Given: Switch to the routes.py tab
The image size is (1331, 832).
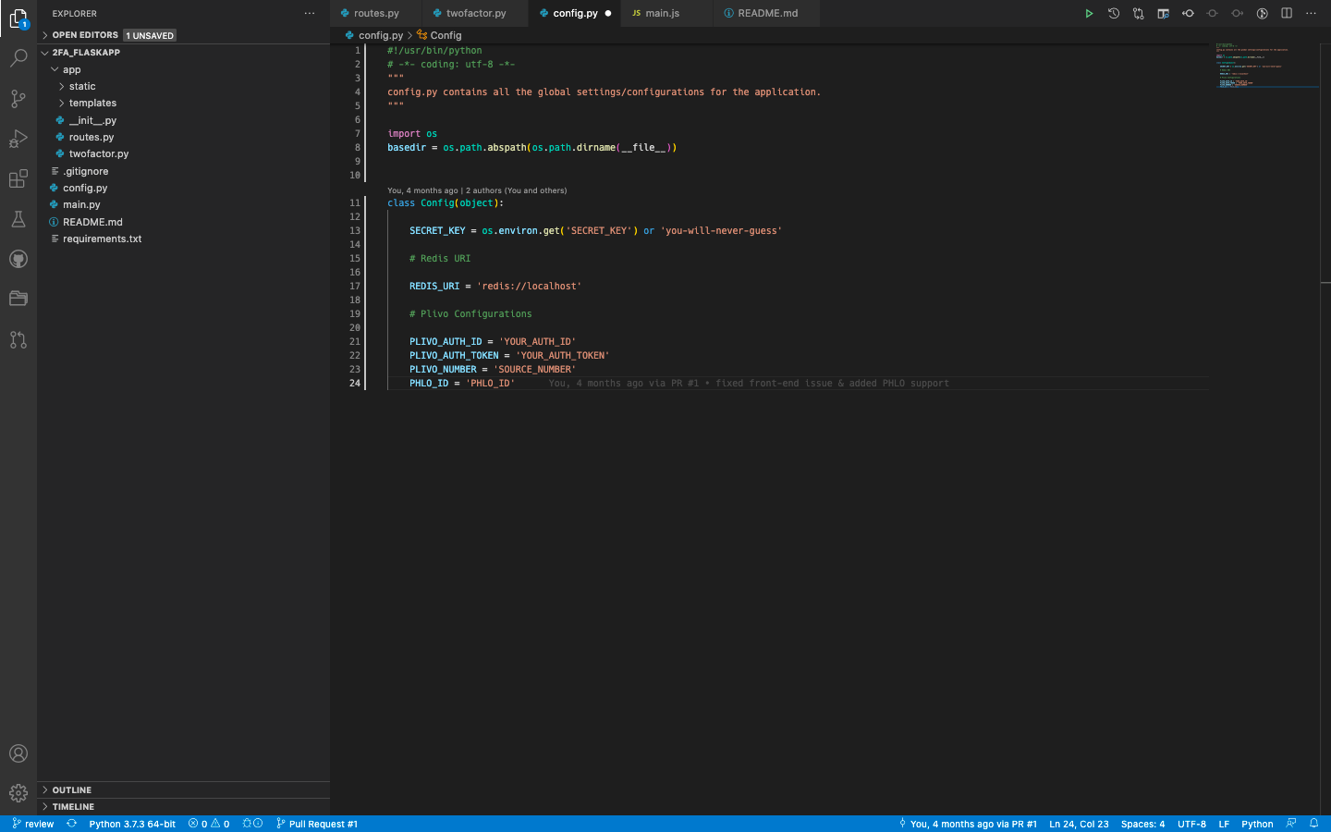Looking at the screenshot, I should tap(377, 13).
